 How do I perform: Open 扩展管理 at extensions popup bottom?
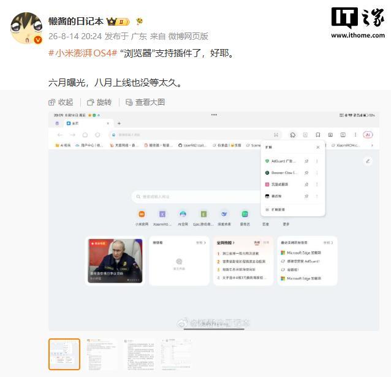click(x=275, y=210)
